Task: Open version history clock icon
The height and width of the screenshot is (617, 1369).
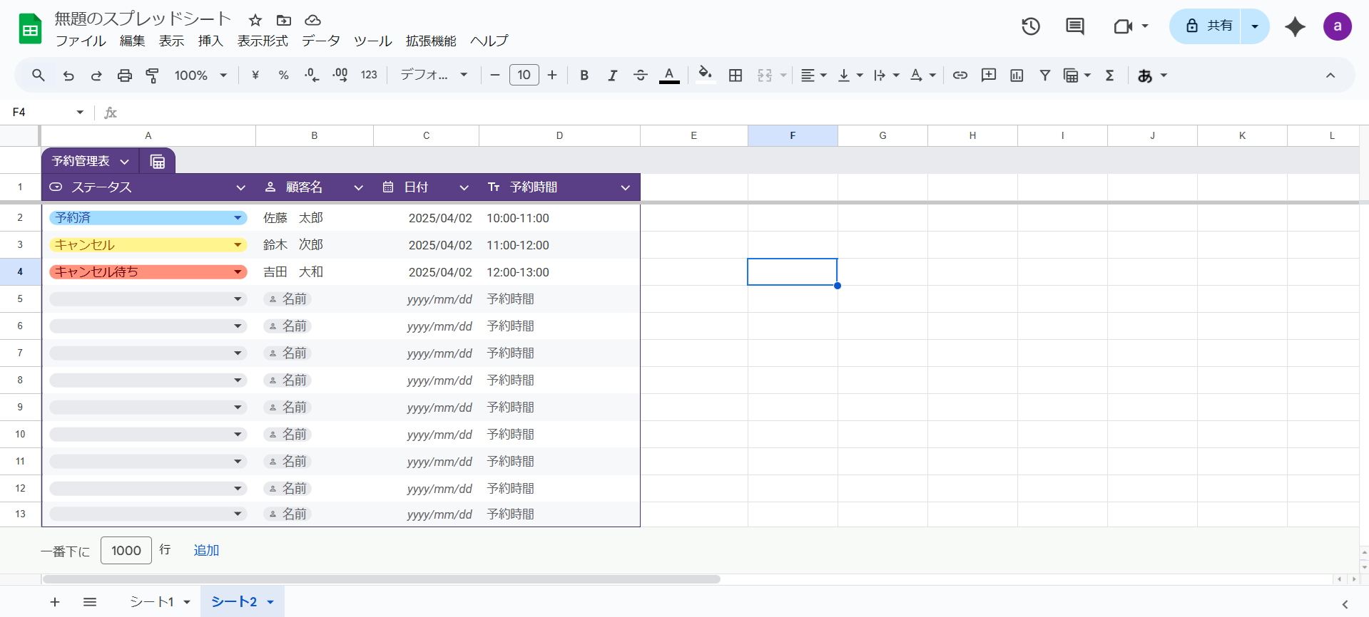Action: click(1030, 27)
